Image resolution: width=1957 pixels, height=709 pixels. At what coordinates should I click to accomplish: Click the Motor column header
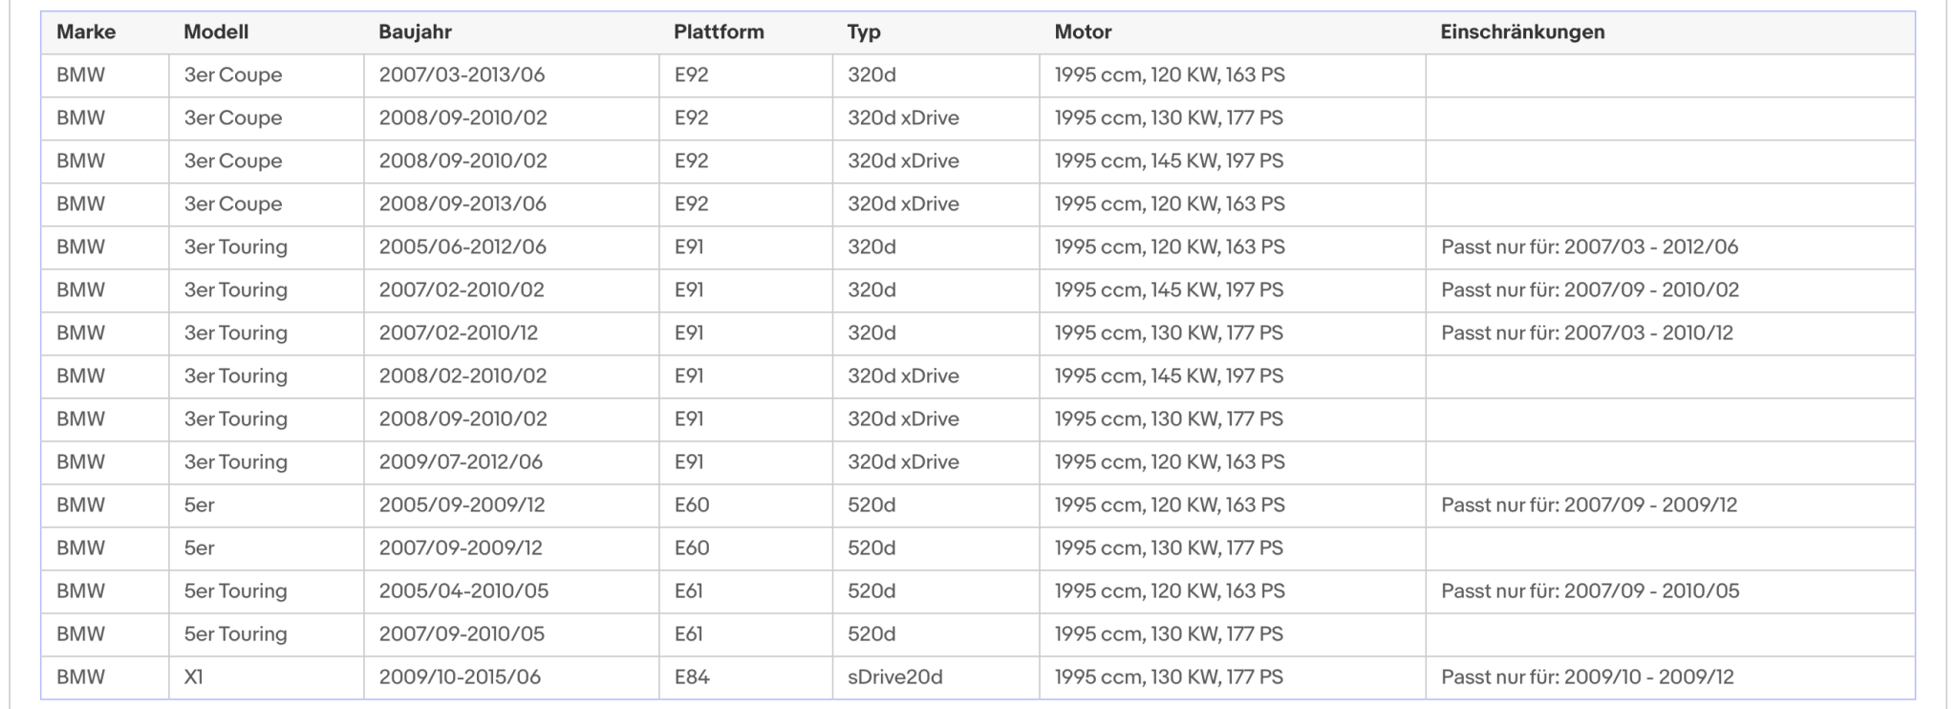coord(1233,32)
